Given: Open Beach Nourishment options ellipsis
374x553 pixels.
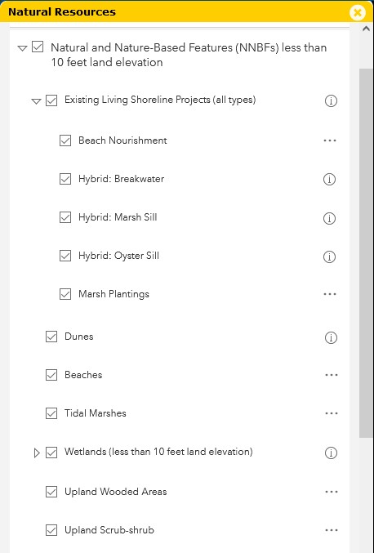Looking at the screenshot, I should [330, 140].
